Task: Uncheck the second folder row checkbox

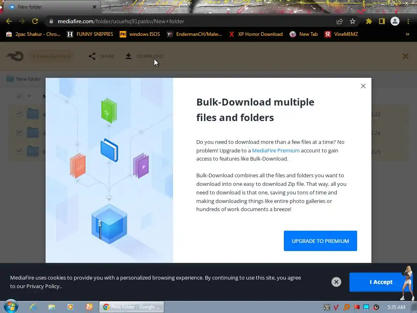Action: (x=19, y=132)
